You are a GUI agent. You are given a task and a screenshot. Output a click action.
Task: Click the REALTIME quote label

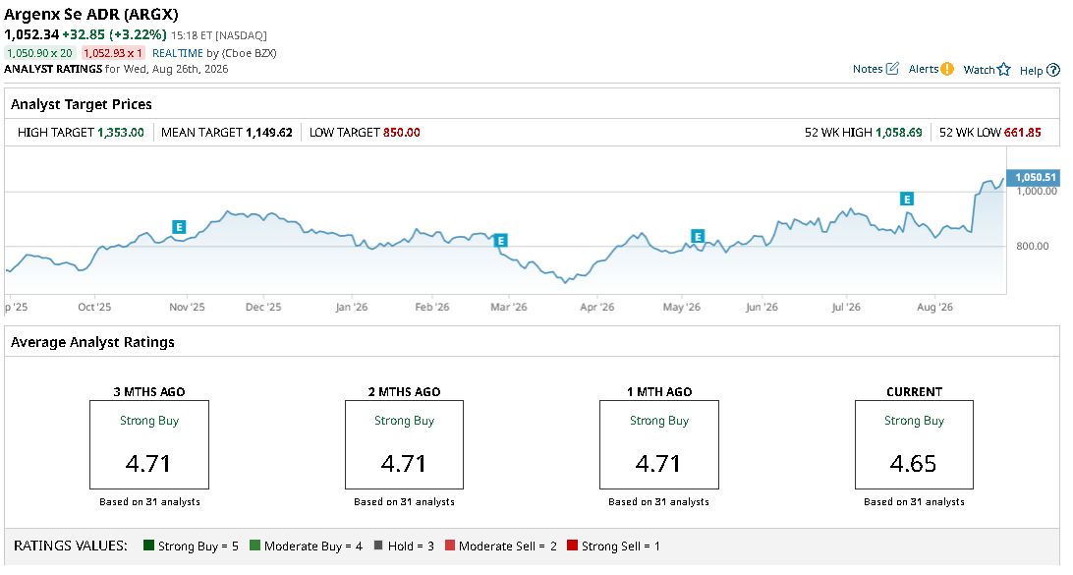(178, 53)
